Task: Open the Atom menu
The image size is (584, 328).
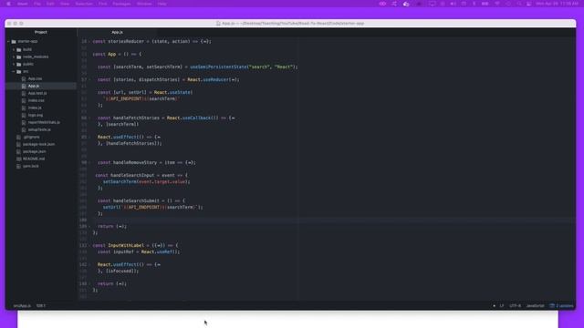Action: pyautogui.click(x=22, y=4)
